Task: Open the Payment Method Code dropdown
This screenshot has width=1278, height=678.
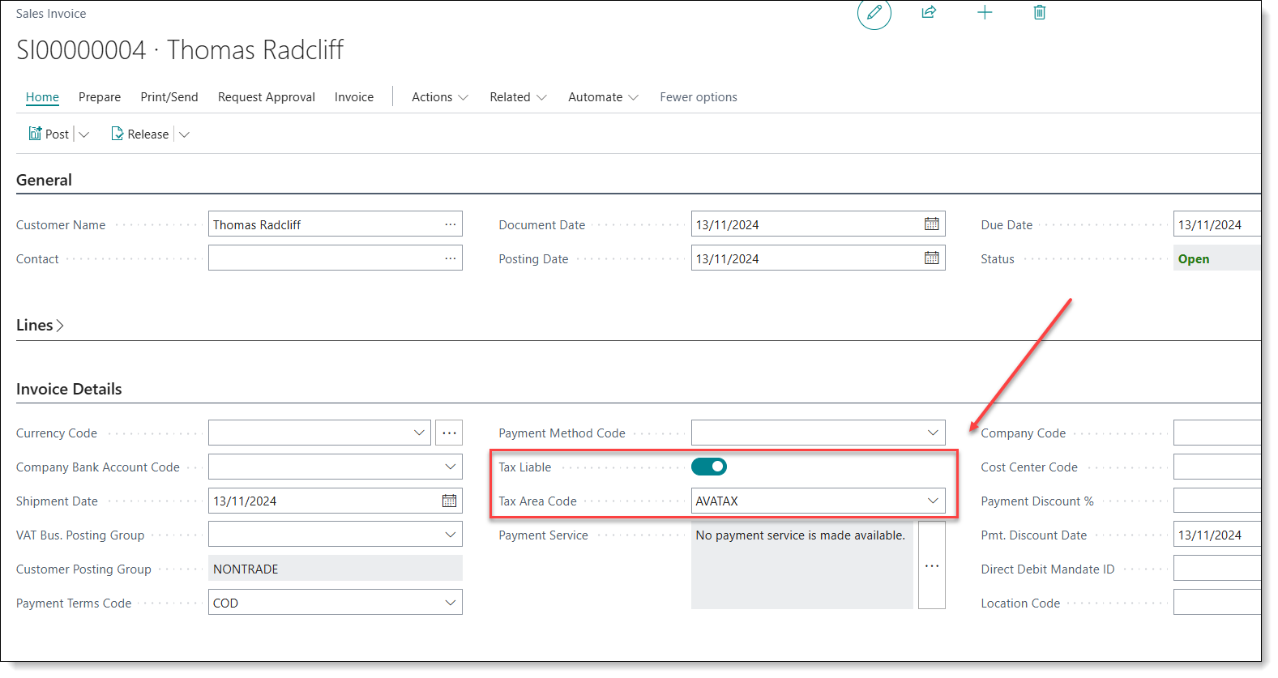Action: pyautogui.click(x=932, y=433)
